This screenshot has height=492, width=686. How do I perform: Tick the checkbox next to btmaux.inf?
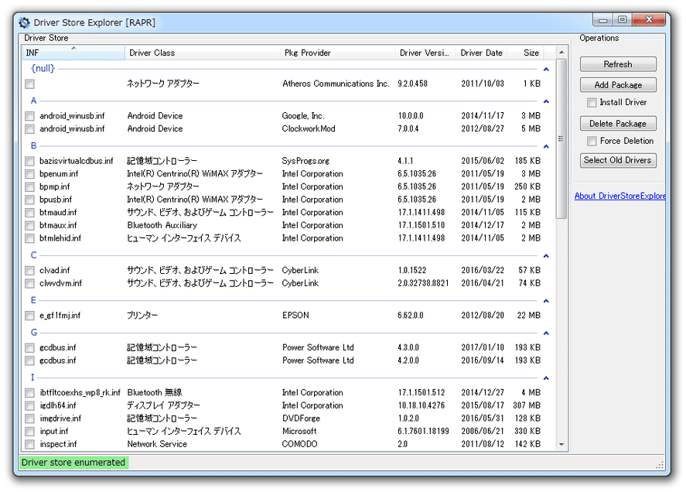29,225
